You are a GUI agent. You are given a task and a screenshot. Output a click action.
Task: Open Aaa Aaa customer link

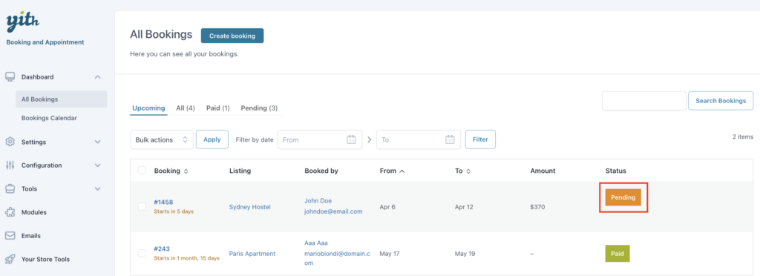coord(316,243)
